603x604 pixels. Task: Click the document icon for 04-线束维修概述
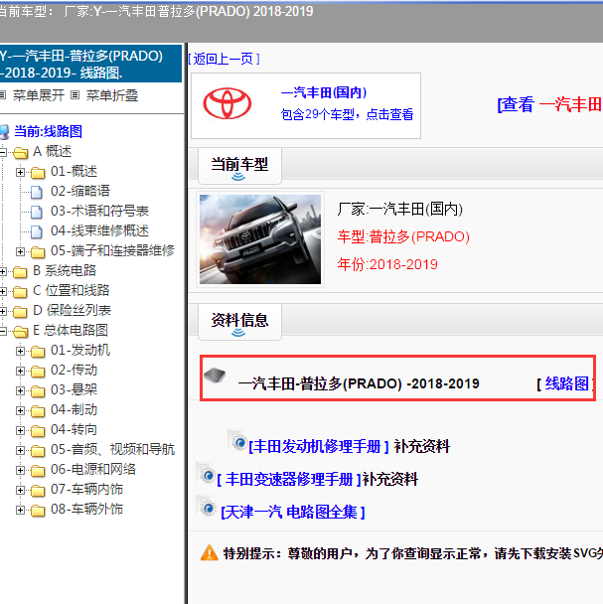point(37,231)
